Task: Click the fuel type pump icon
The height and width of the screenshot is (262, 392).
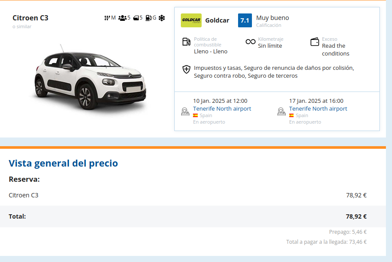Action: point(148,18)
